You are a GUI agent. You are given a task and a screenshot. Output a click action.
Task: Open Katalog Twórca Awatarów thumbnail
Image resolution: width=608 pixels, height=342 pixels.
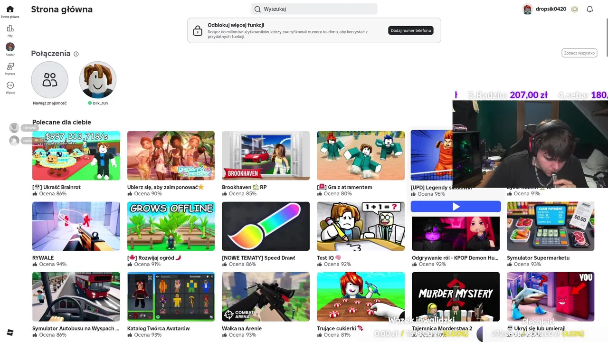pyautogui.click(x=171, y=297)
